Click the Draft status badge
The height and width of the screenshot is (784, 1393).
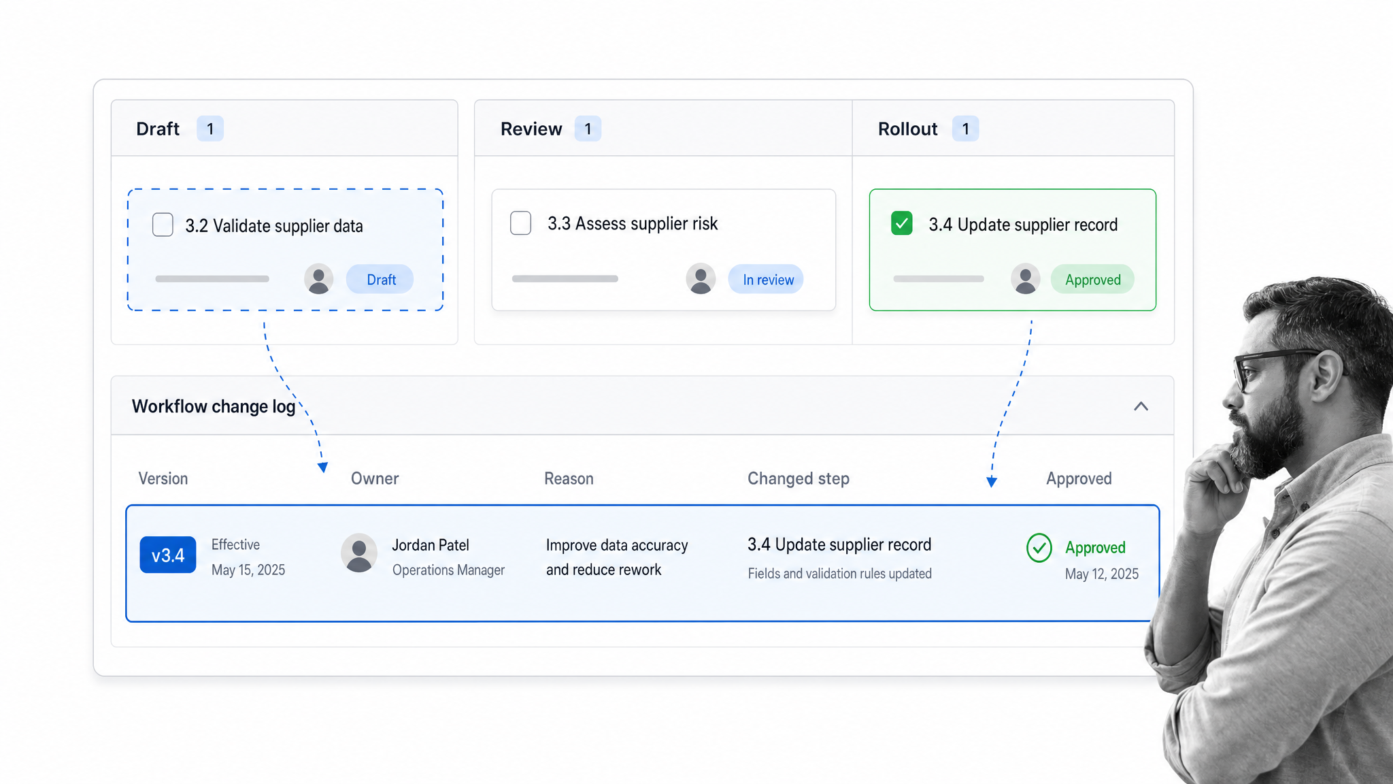click(380, 279)
